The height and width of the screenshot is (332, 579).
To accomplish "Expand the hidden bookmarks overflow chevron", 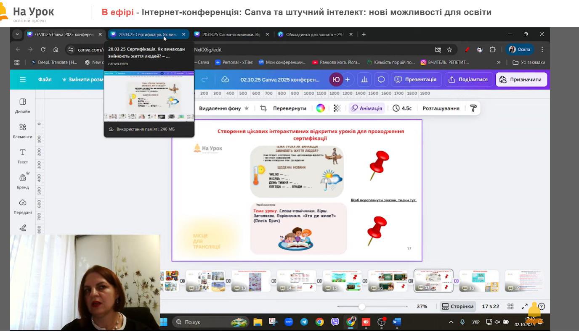I will coord(499,63).
